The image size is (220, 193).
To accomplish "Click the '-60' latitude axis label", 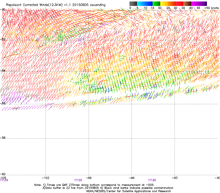I will [3, 174].
